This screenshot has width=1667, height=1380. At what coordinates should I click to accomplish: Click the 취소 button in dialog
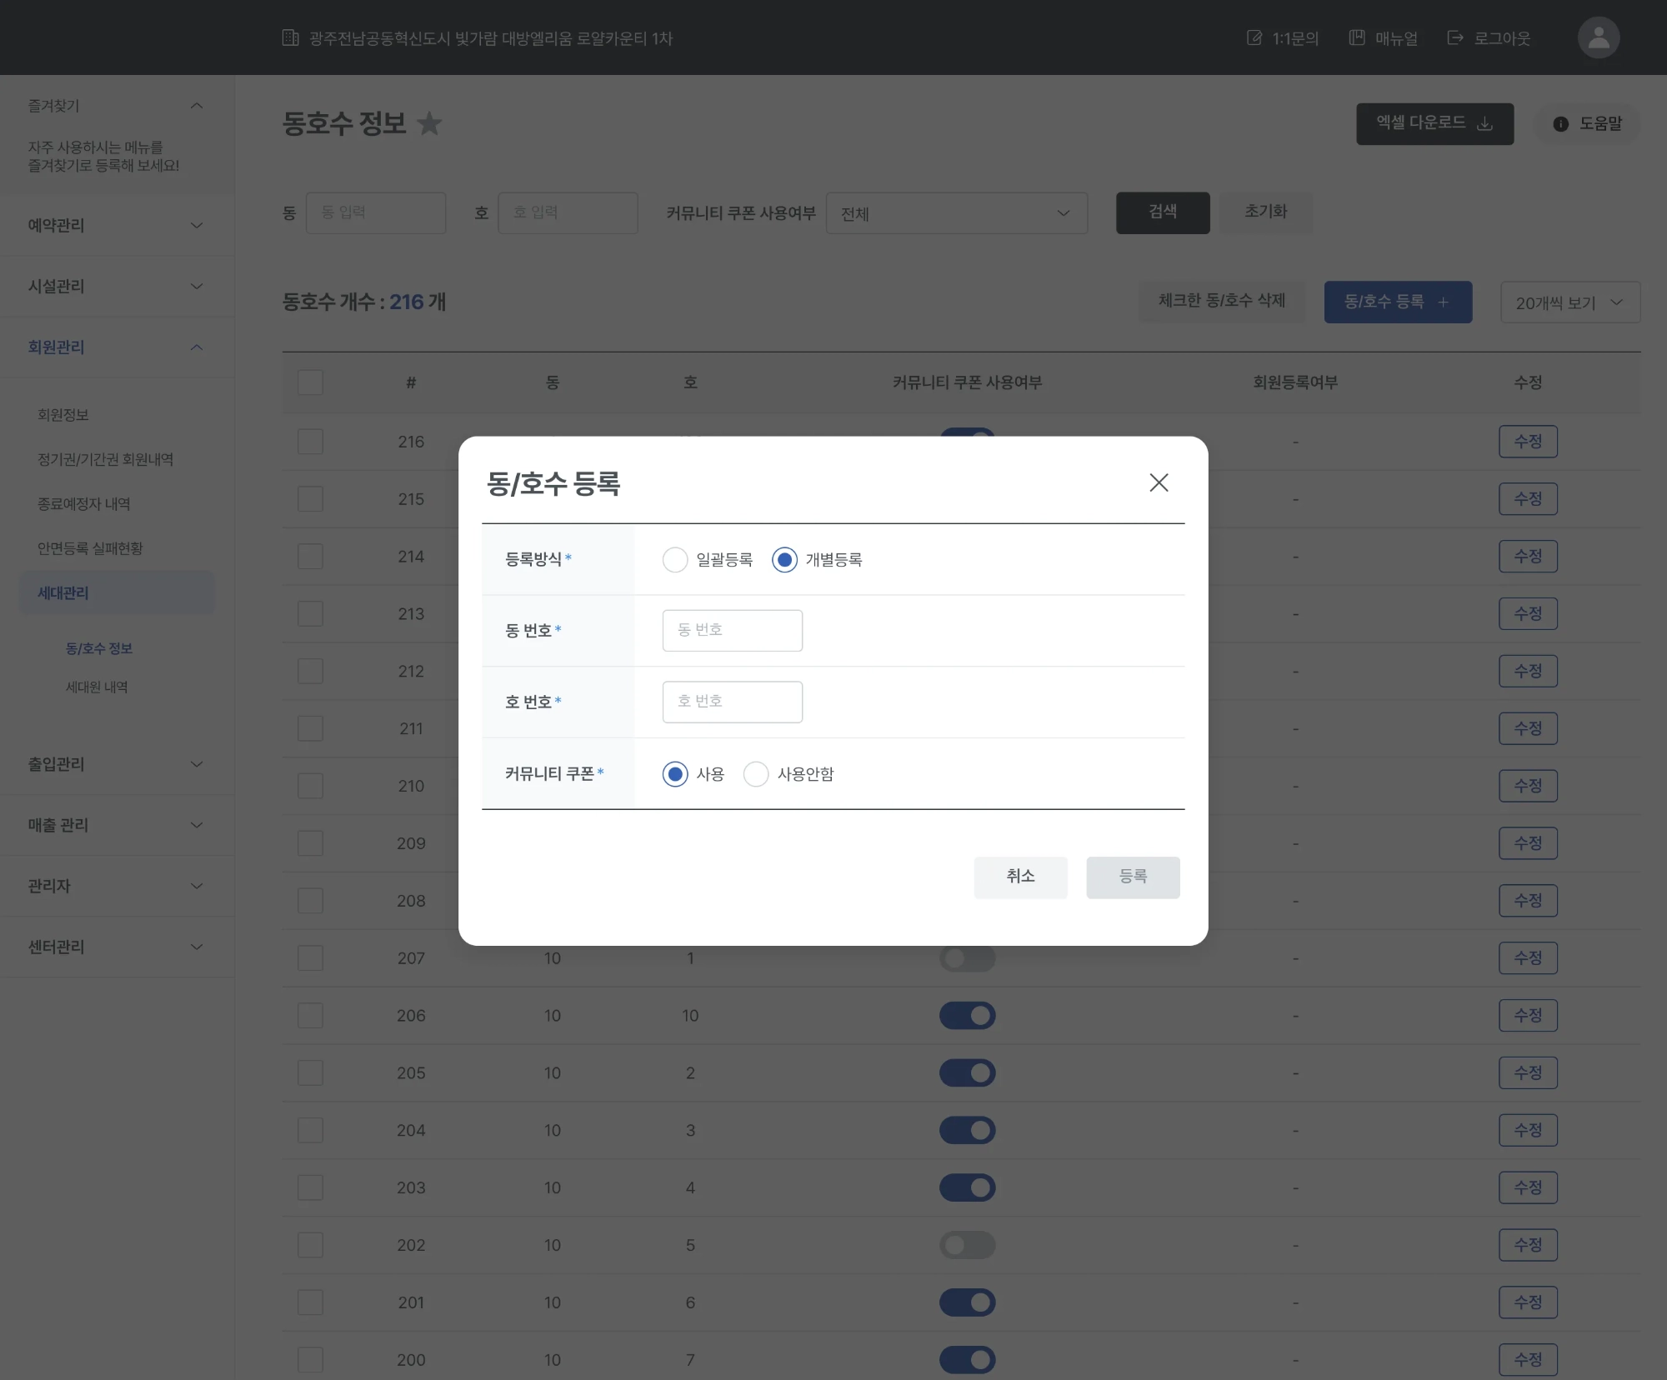click(1020, 877)
